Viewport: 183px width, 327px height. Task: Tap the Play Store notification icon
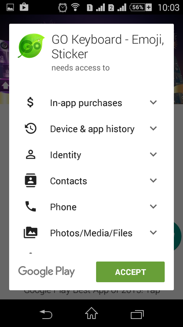(24, 7)
